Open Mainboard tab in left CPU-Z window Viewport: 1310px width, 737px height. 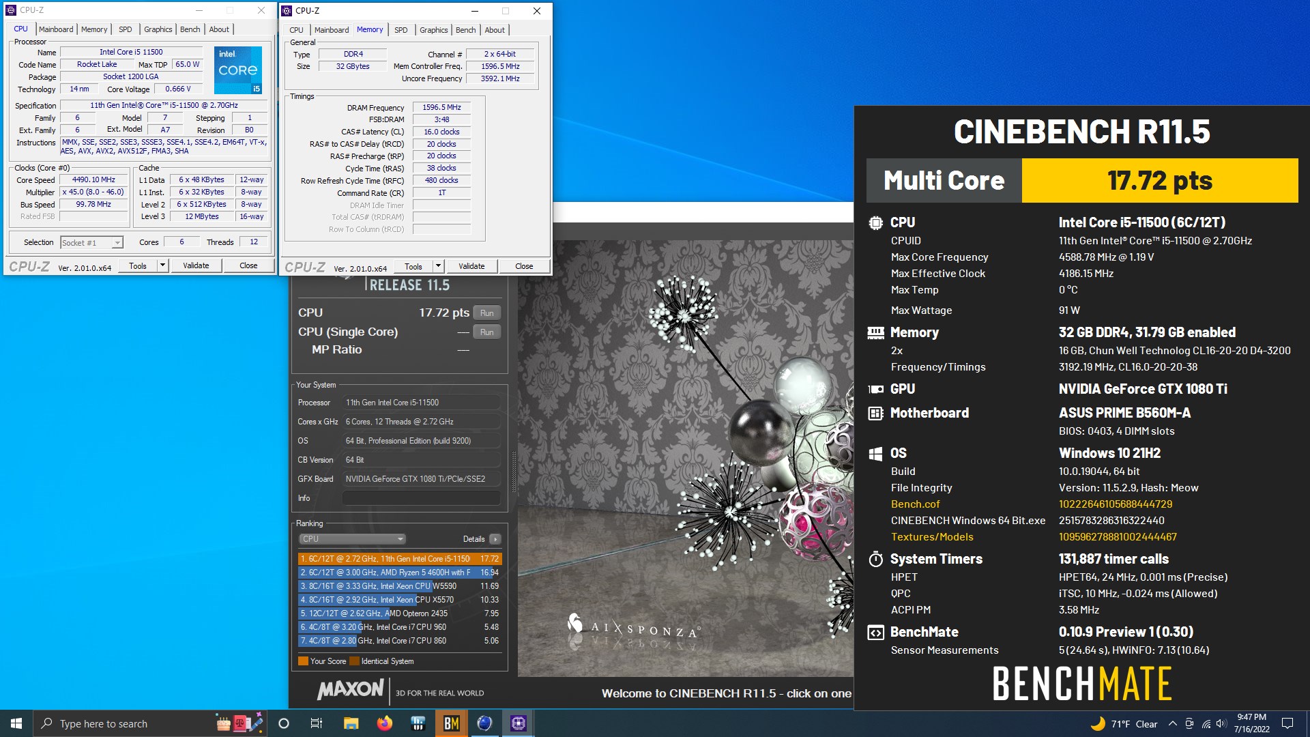(x=56, y=29)
